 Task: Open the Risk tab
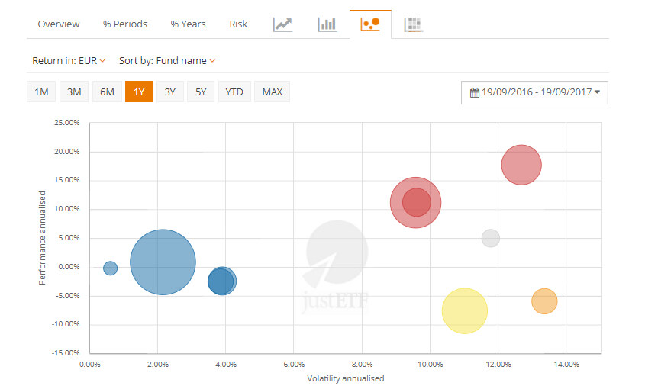(x=238, y=24)
